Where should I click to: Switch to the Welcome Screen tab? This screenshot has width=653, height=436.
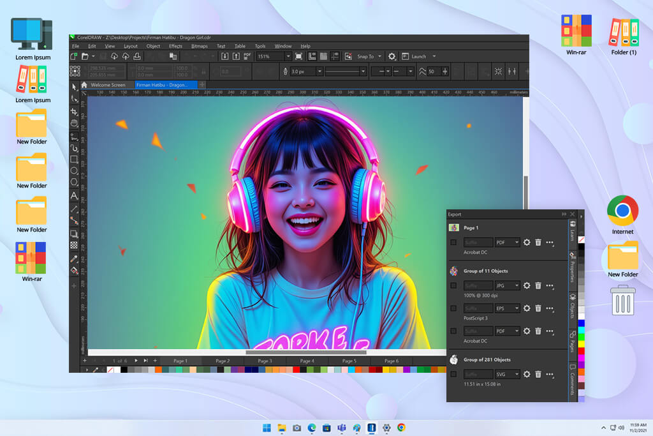click(108, 85)
